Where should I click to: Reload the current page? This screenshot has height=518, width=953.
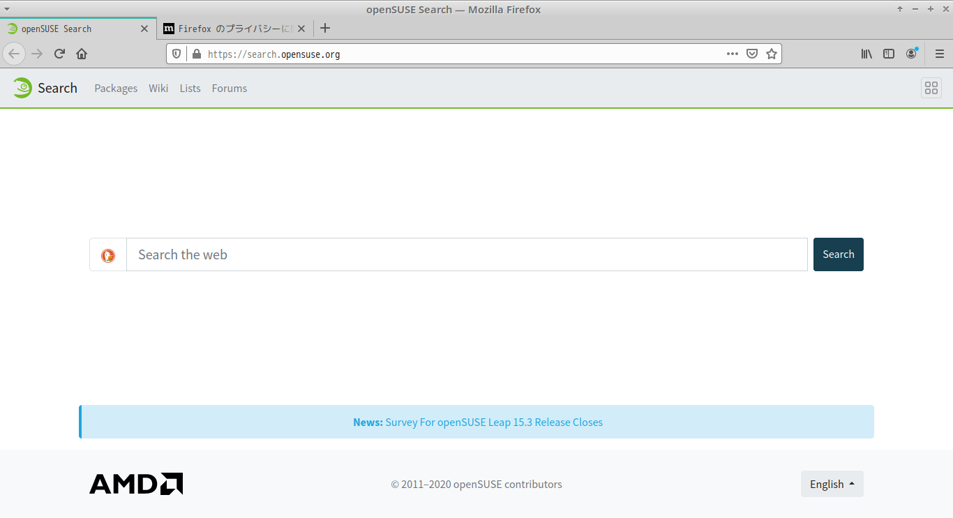tap(59, 54)
